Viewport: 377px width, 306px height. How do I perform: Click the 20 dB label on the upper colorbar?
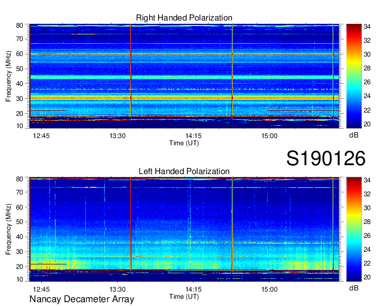367,124
